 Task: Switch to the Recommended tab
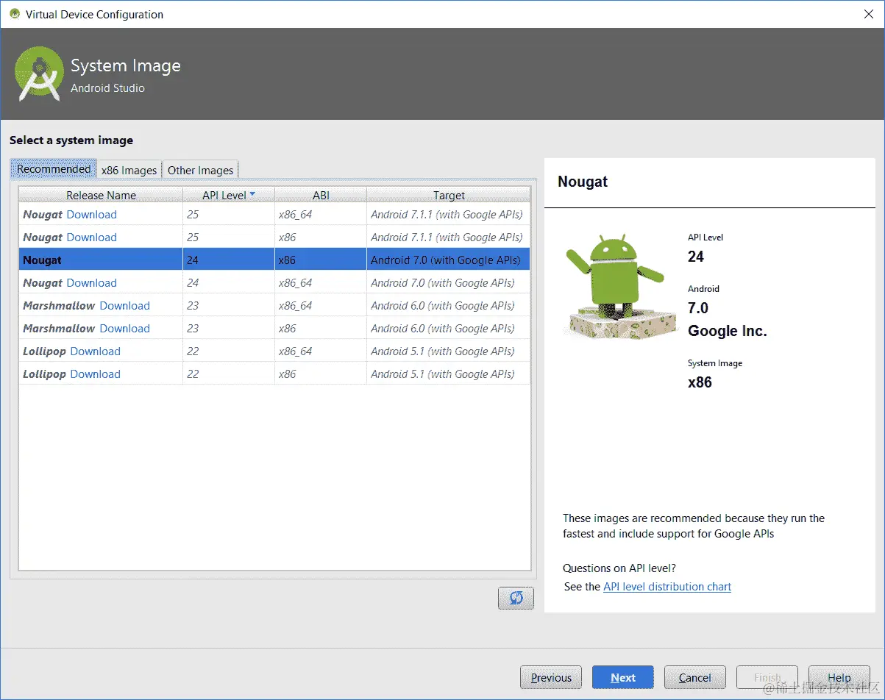(x=54, y=169)
